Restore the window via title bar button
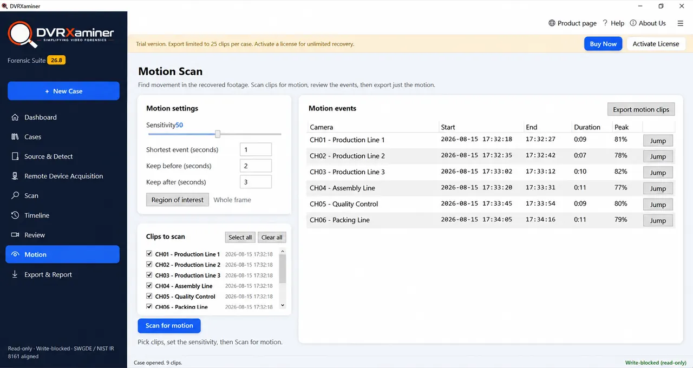This screenshot has height=368, width=693. [x=661, y=6]
